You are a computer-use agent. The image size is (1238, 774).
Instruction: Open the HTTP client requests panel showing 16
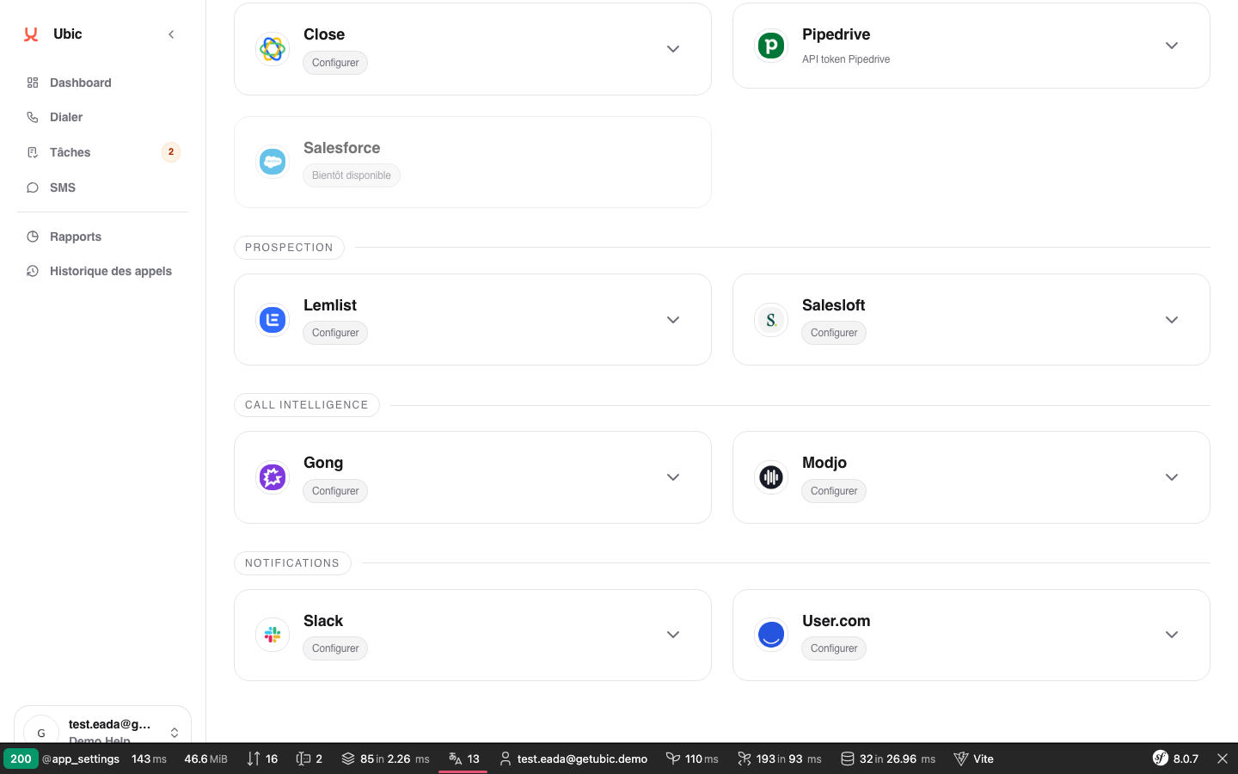click(x=262, y=759)
